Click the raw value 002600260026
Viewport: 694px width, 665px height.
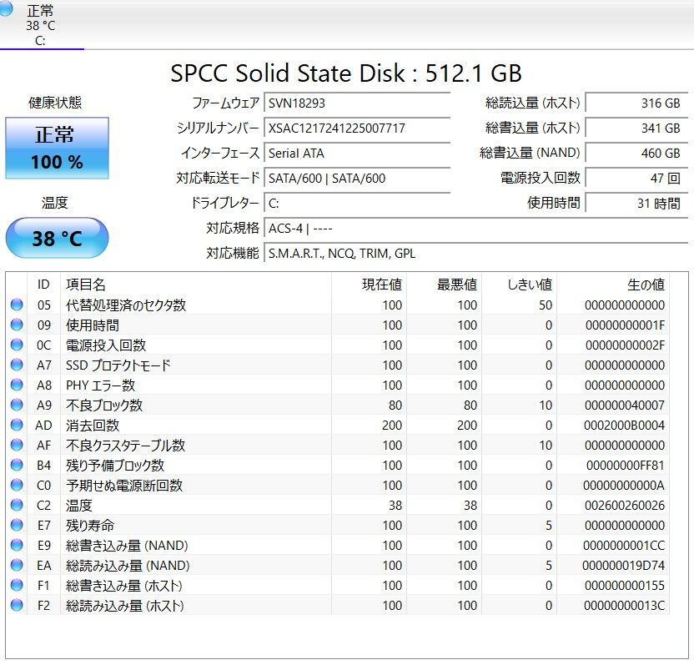[x=625, y=505]
